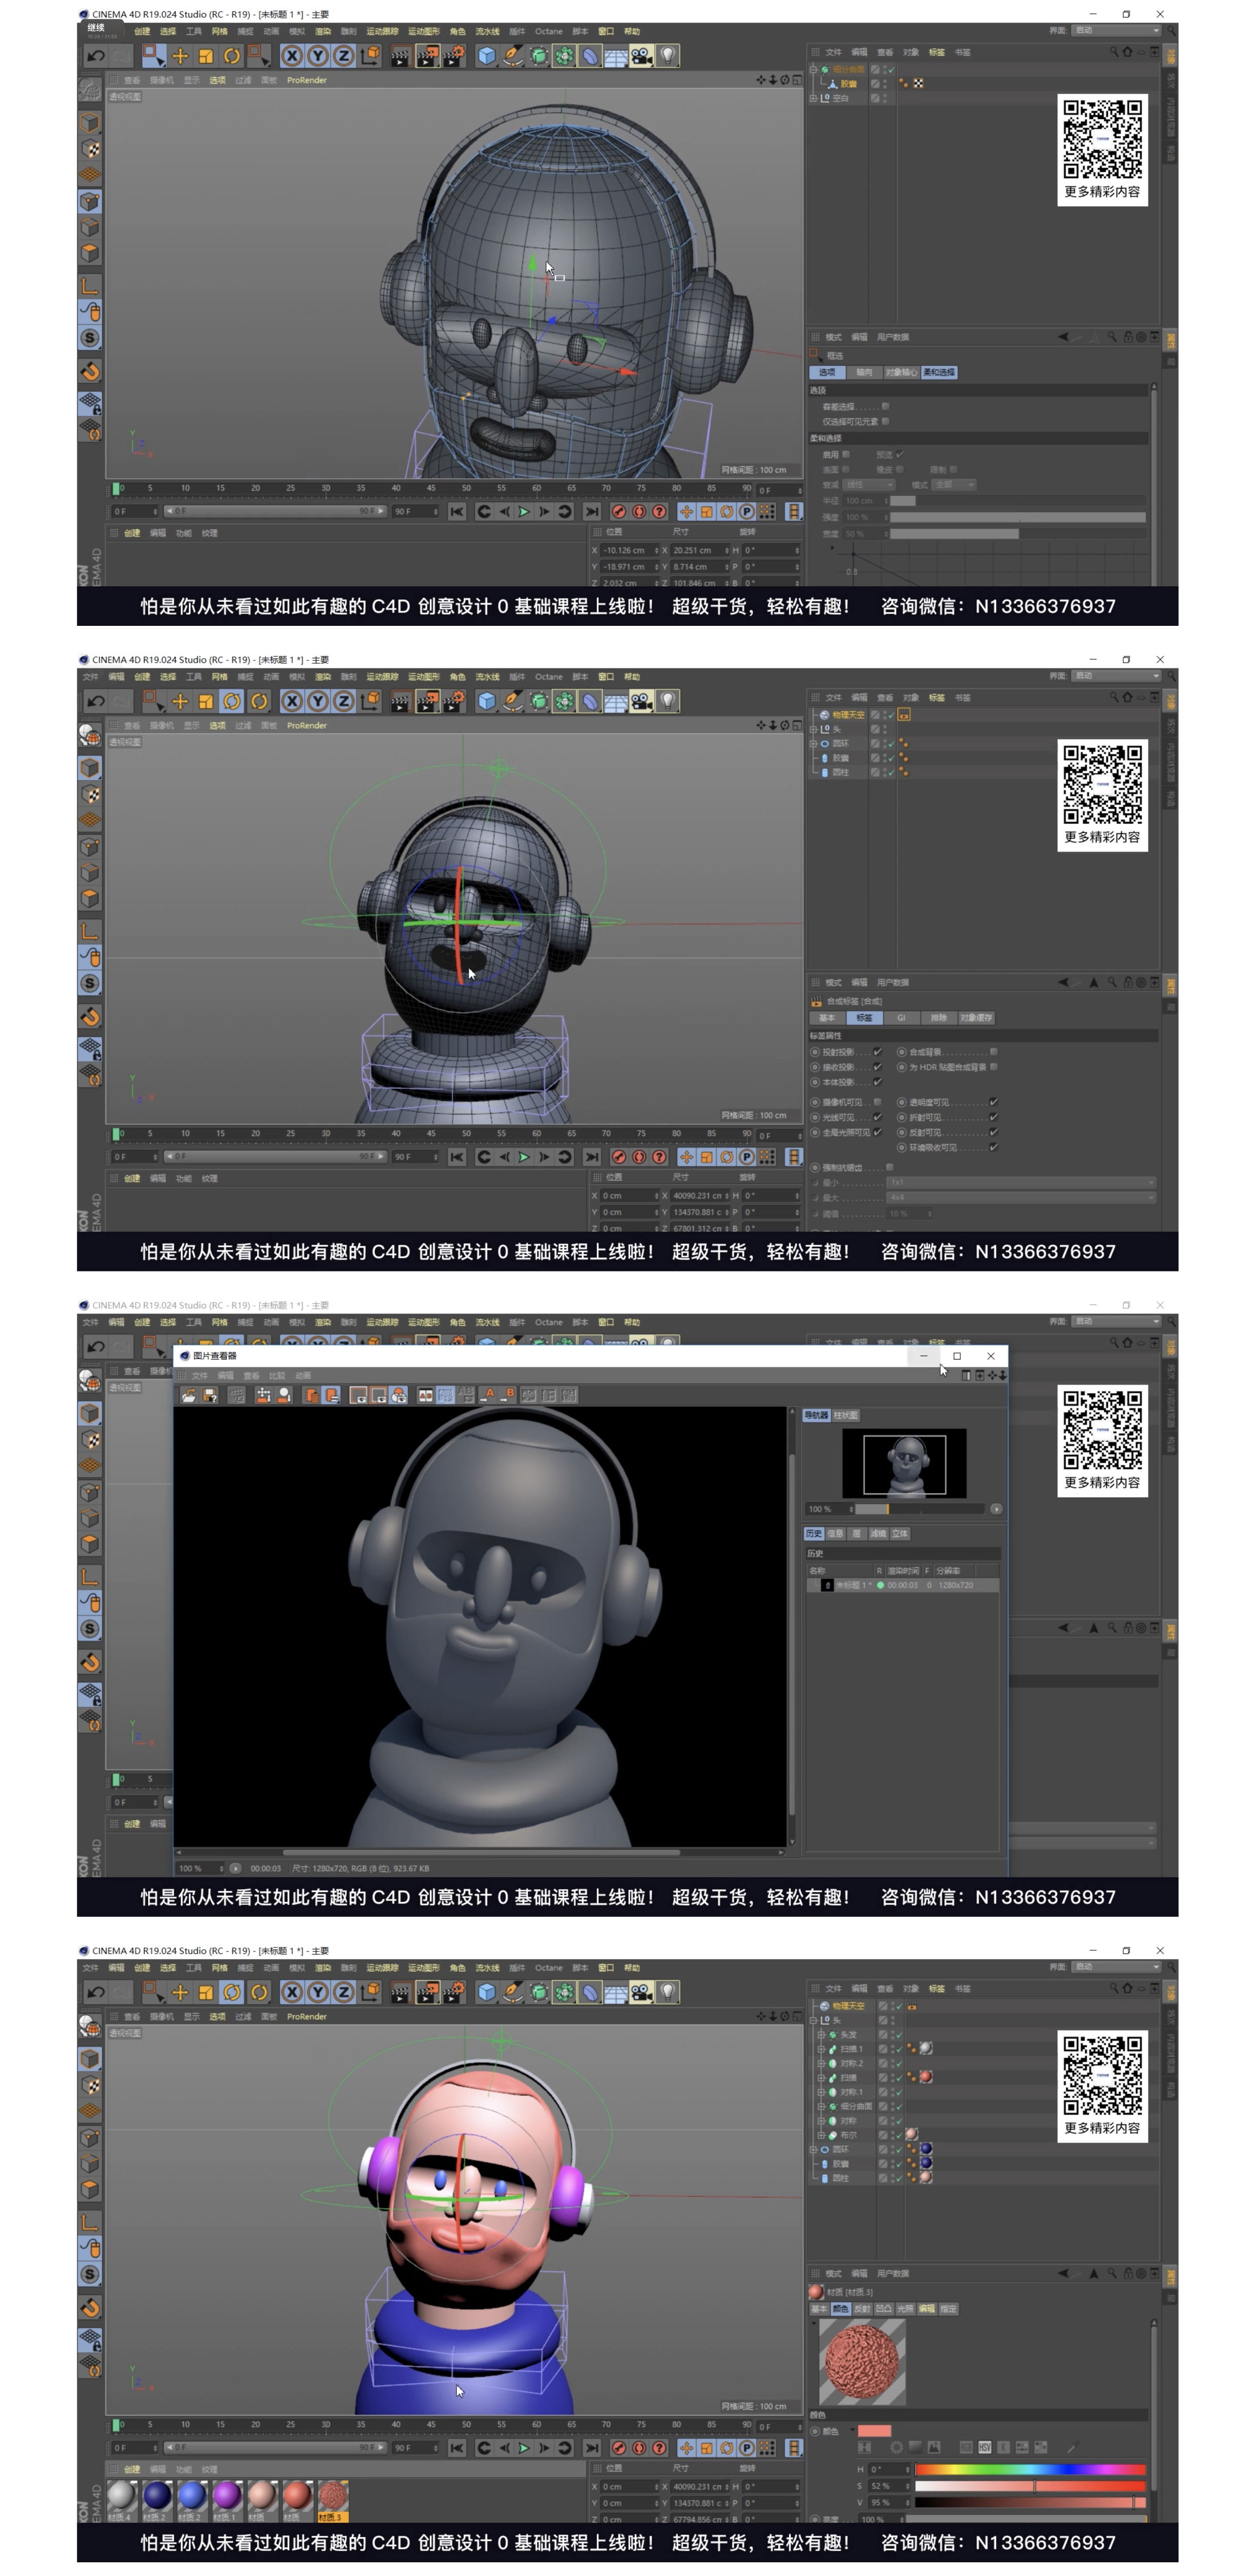Click the material tag on the 布尔 object
The width and height of the screenshot is (1259, 2576).
tap(911, 2133)
